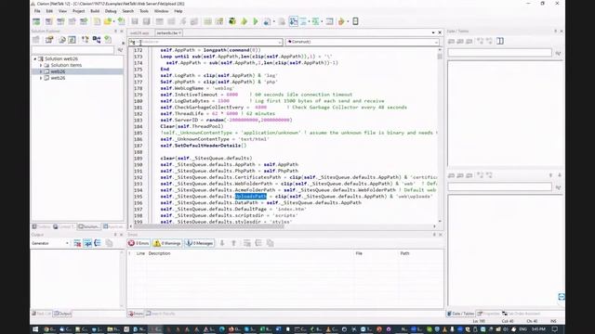Screen dimensions: 595x334
Task: Click the Description column header
Action: [x=159, y=253]
